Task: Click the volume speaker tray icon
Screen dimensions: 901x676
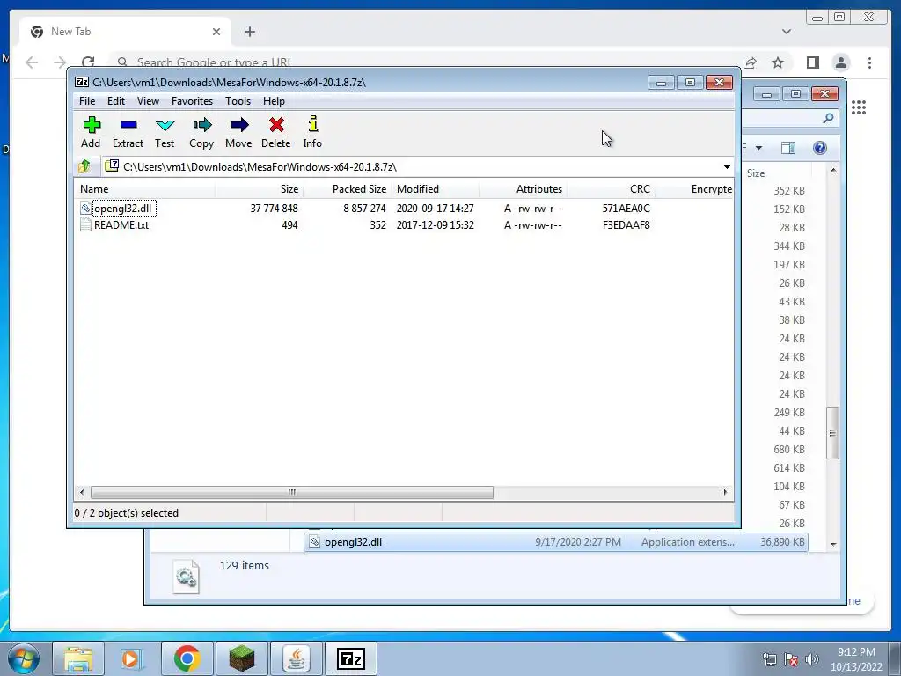Action: pyautogui.click(x=811, y=659)
